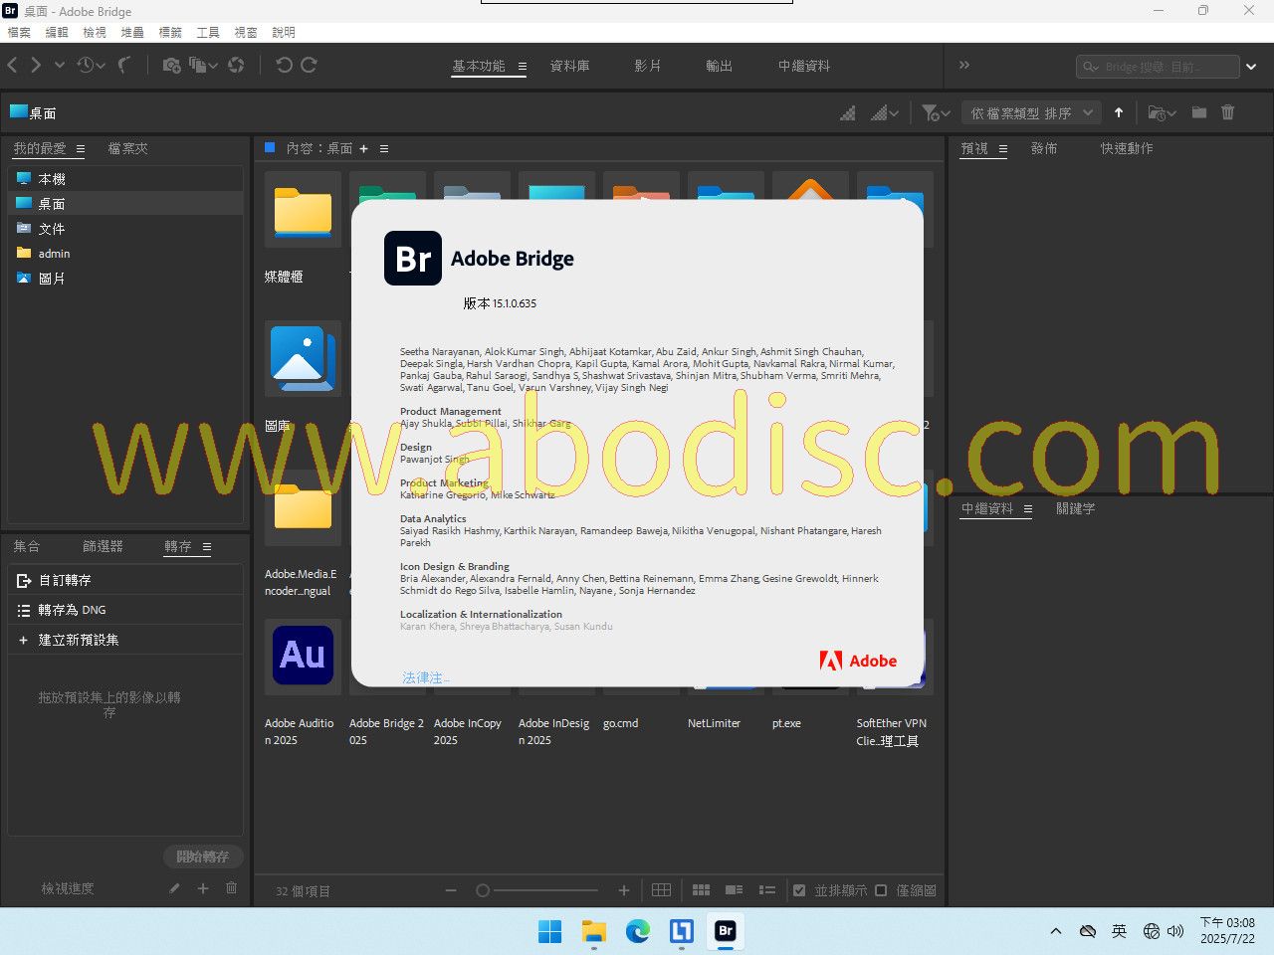Delete export preset trash icon
Viewport: 1274px width, 955px height.
pos(231,888)
